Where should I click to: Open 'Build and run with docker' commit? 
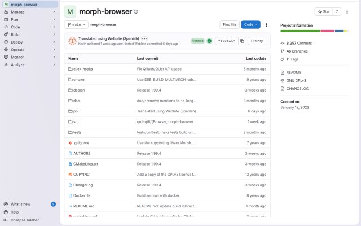(158, 195)
